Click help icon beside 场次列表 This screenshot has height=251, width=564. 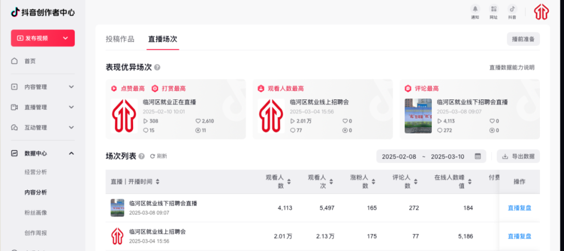pyautogui.click(x=142, y=156)
